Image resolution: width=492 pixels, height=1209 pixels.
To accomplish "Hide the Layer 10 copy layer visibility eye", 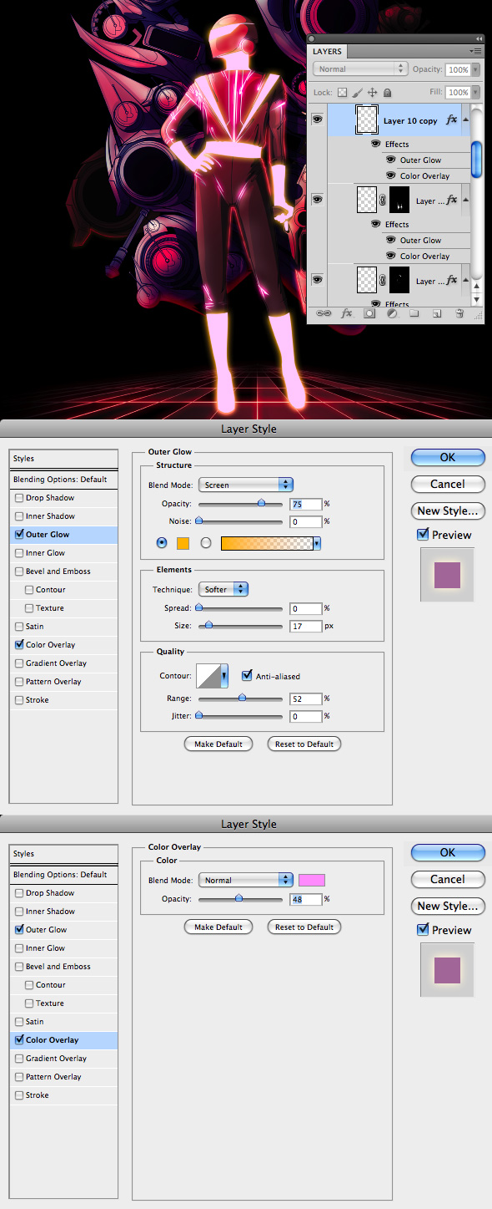I will pyautogui.click(x=317, y=120).
